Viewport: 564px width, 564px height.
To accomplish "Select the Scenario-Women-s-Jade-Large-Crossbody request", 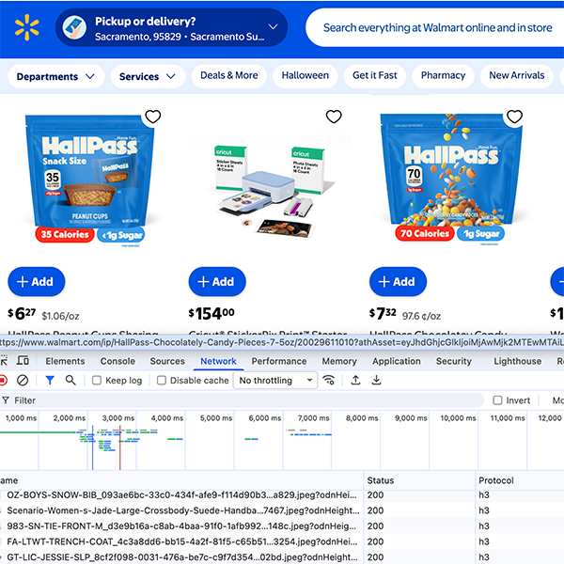I will click(181, 510).
